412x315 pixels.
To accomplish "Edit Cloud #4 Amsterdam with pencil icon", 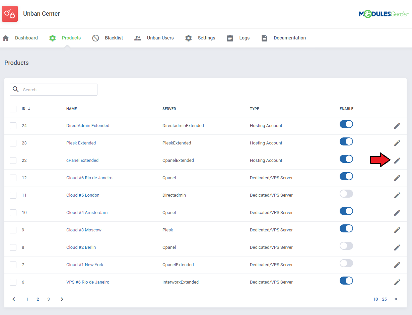I will pos(397,213).
